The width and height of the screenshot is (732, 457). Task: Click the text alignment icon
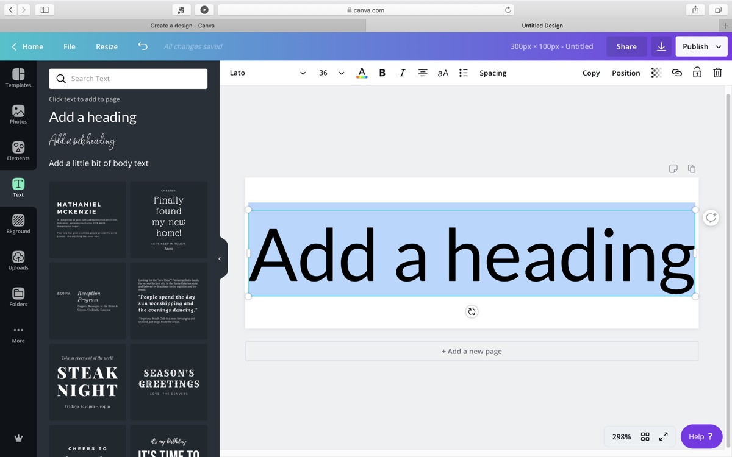(x=423, y=73)
